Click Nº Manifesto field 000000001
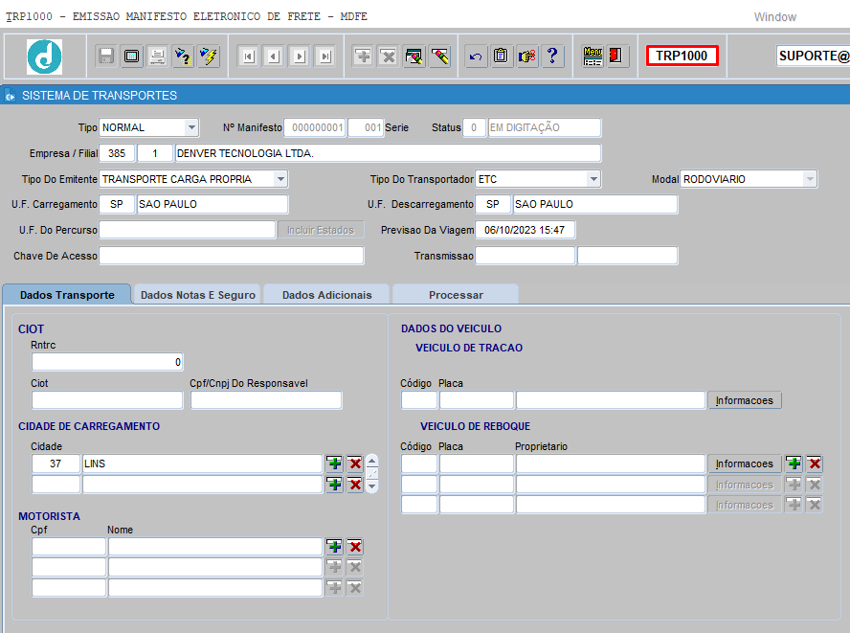850x633 pixels. tap(315, 127)
